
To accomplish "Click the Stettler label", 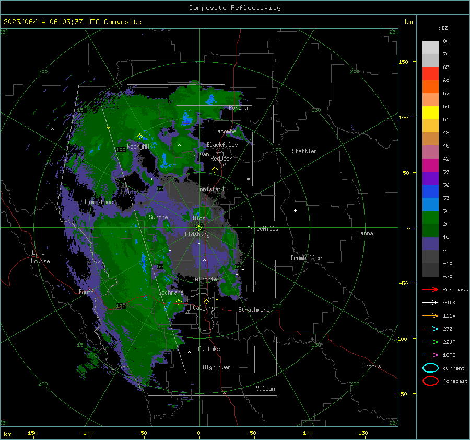I will [x=304, y=151].
